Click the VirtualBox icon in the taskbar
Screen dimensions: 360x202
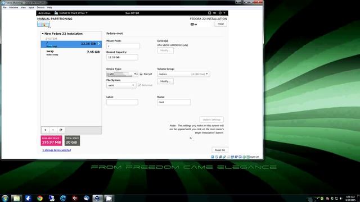tap(97, 198)
